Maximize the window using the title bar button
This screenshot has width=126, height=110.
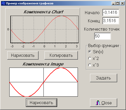[118, 3]
